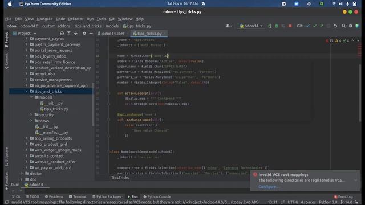
Task: Expand the top_selling_products folder
Action: pos(26,138)
